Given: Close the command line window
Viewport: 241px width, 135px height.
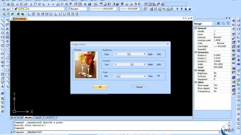Looking at the screenshot, I should point(12,132).
